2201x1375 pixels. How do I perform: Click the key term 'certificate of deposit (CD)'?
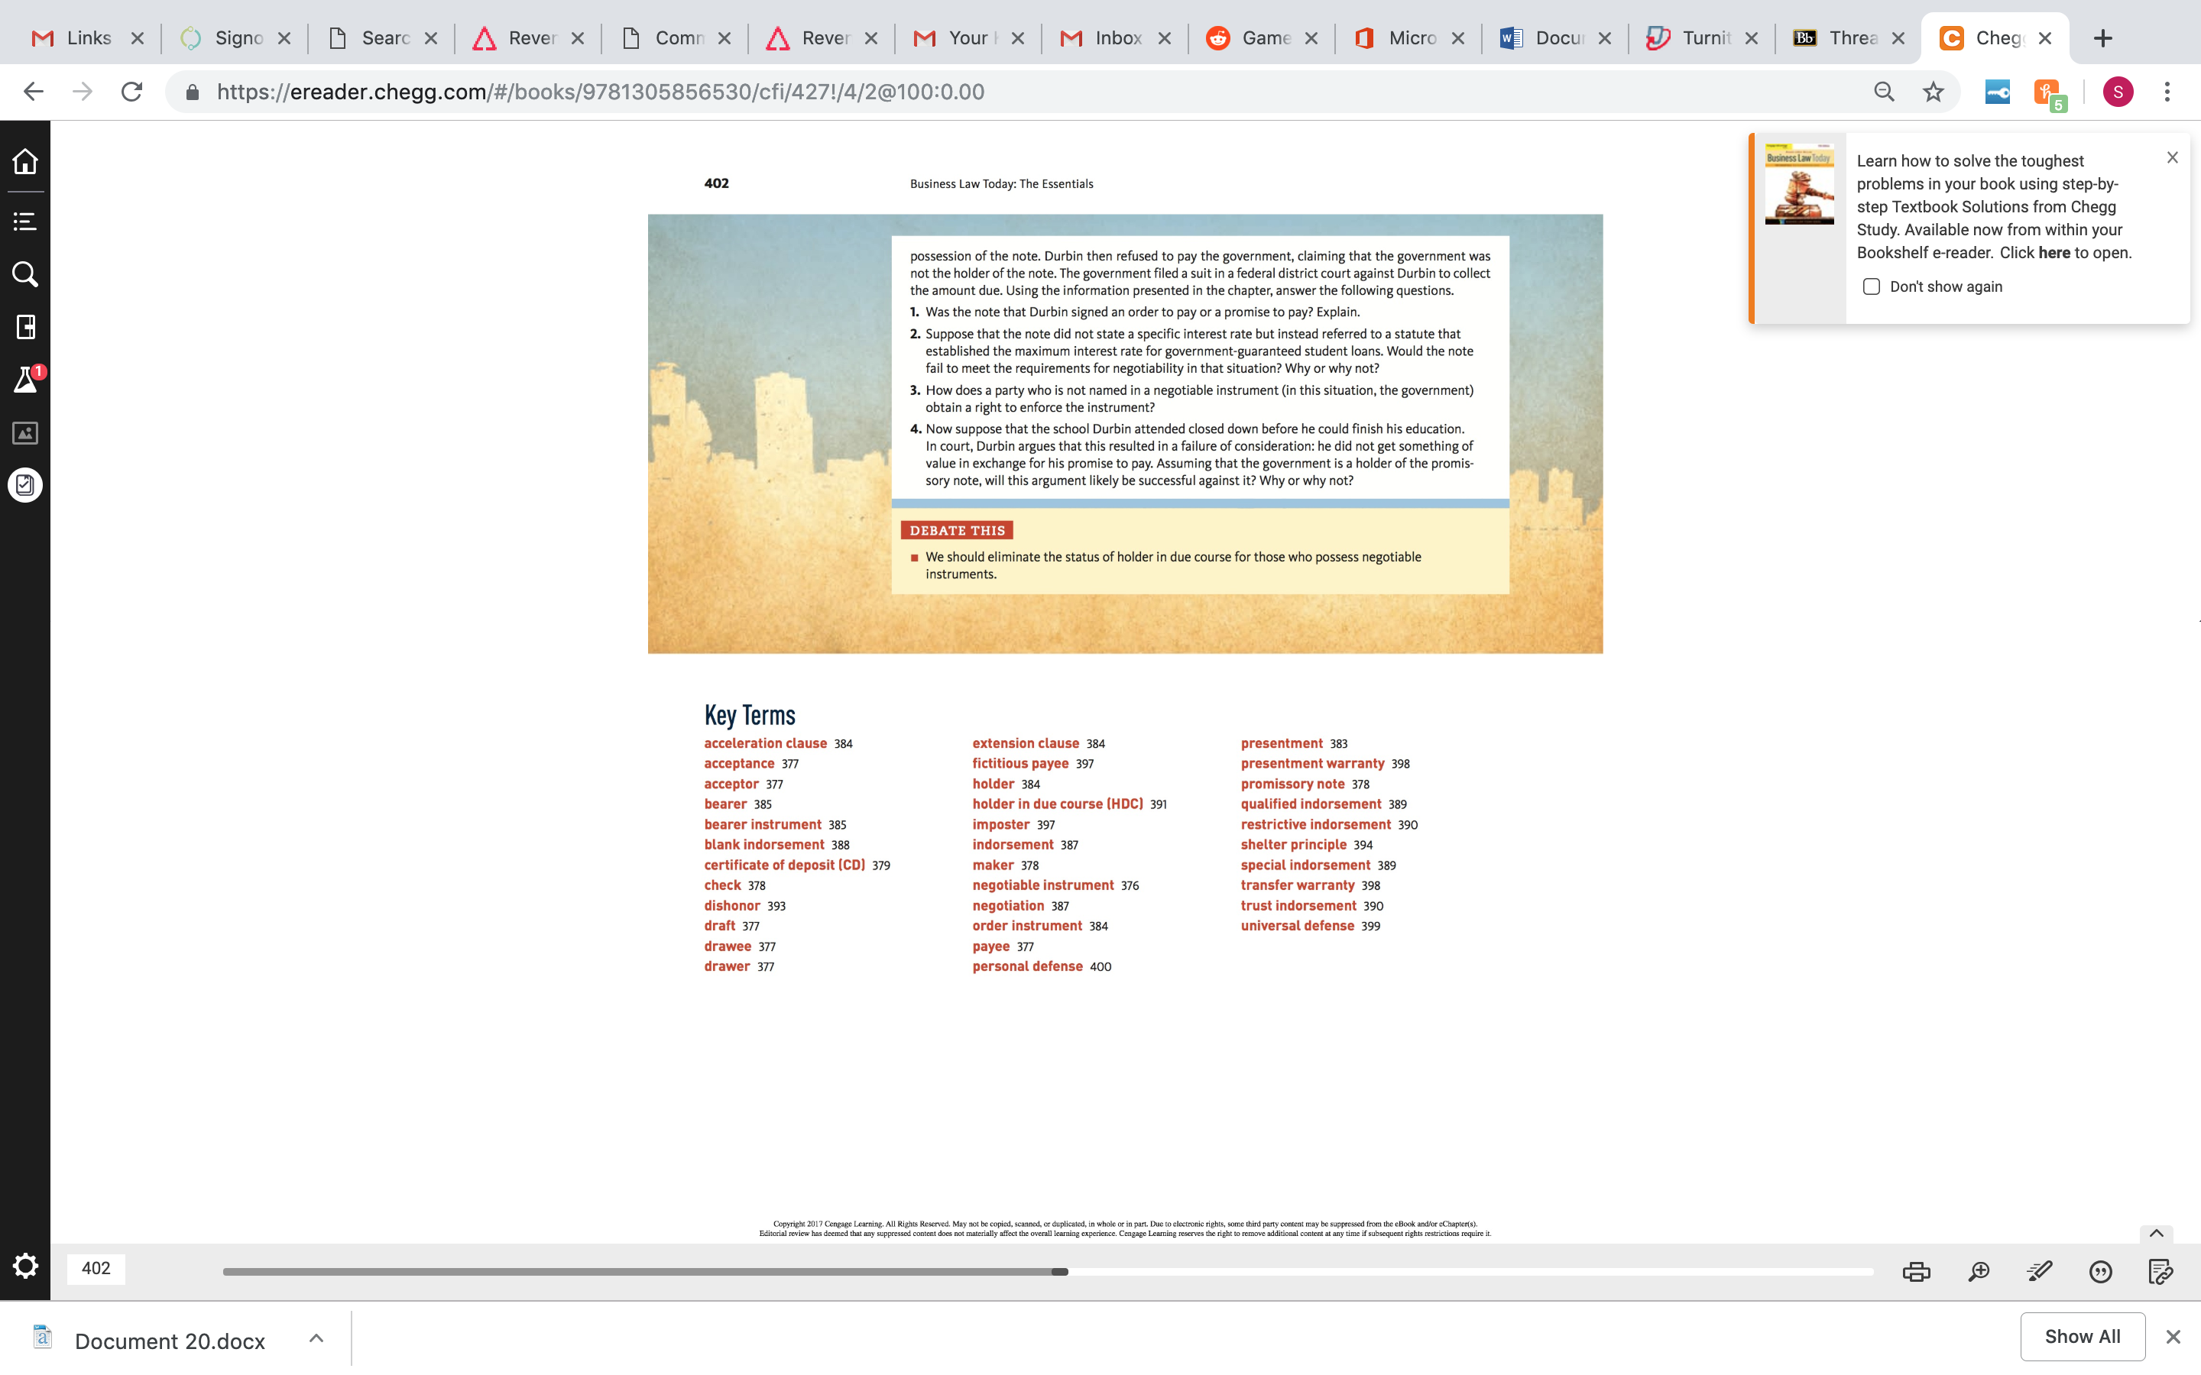click(x=785, y=865)
